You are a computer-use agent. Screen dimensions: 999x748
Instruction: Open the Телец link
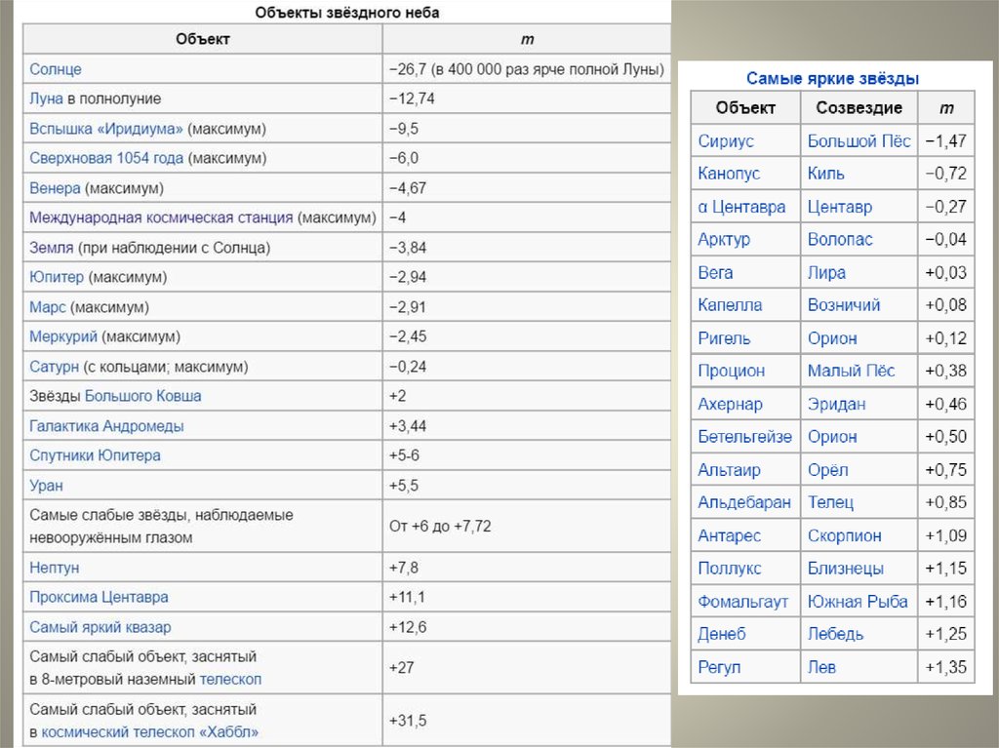(830, 502)
